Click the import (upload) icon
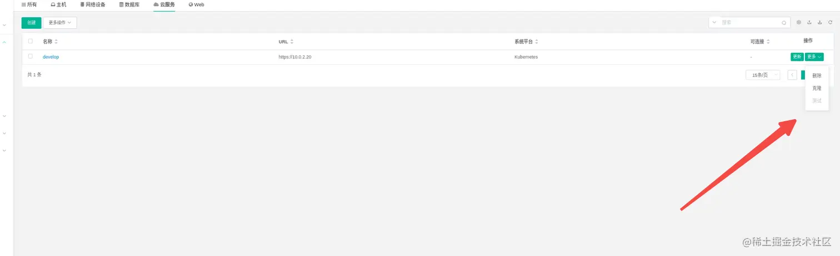 (x=809, y=23)
